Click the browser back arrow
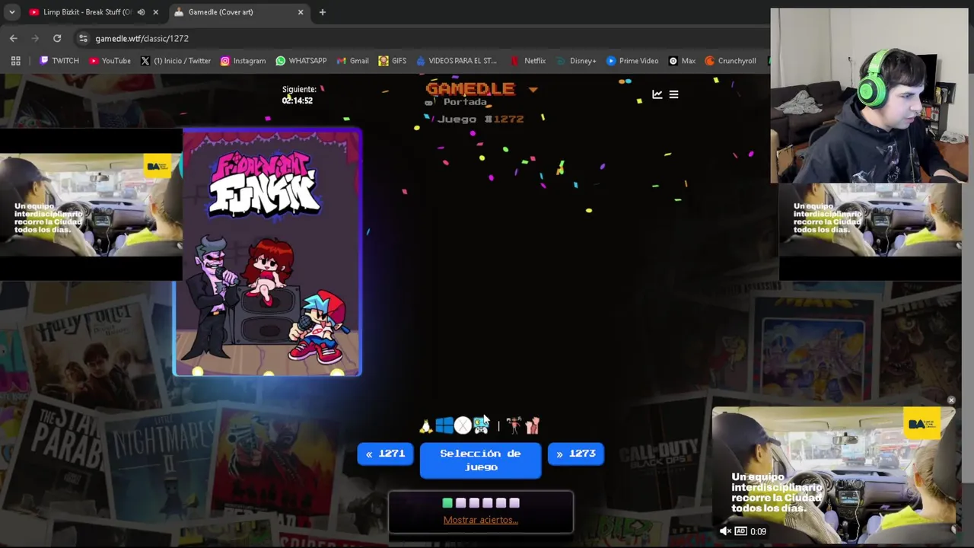974x548 pixels. point(14,38)
